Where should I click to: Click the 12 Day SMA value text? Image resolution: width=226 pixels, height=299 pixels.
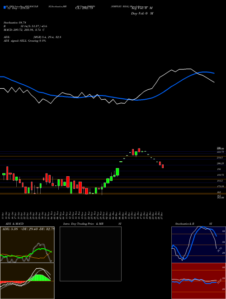tap(18, 9)
